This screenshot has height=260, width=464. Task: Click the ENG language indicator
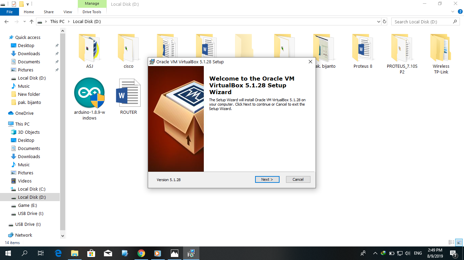(x=418, y=253)
